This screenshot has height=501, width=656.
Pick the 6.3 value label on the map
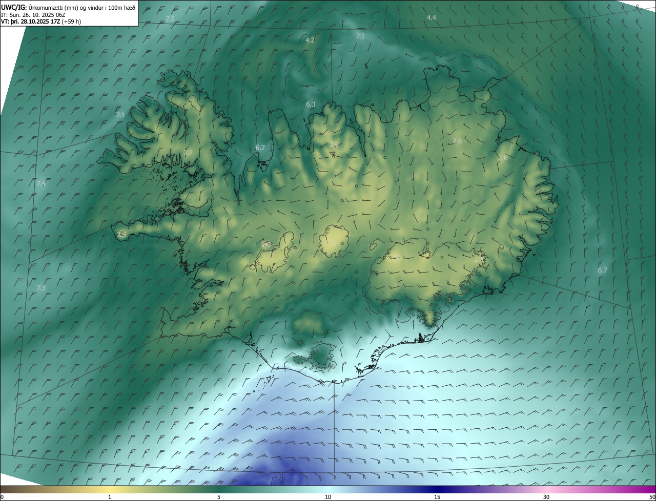pos(311,105)
